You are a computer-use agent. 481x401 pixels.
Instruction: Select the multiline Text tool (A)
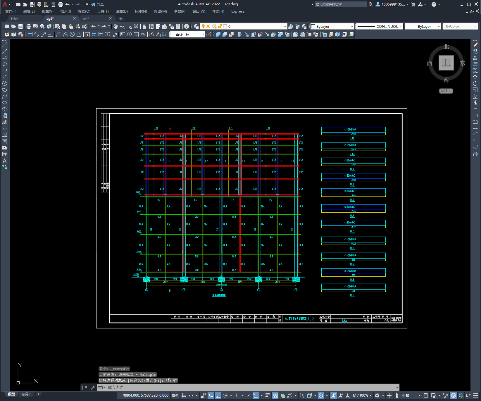[5, 161]
